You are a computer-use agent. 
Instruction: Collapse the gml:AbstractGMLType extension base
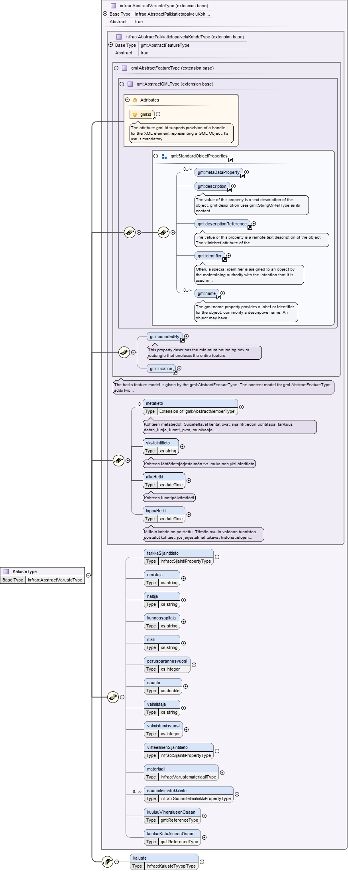[122, 84]
